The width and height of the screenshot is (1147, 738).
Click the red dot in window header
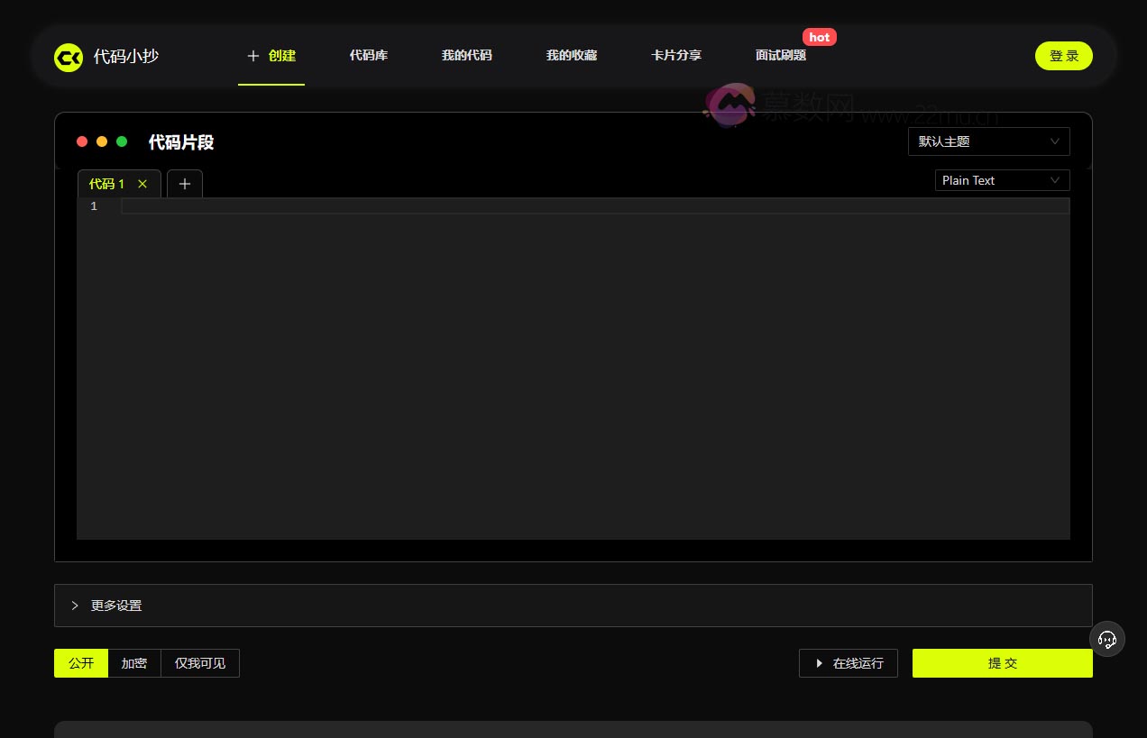(82, 141)
